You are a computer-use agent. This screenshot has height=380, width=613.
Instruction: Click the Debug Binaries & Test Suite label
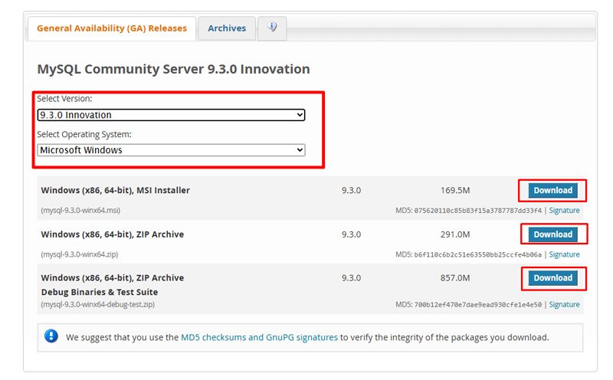(100, 292)
